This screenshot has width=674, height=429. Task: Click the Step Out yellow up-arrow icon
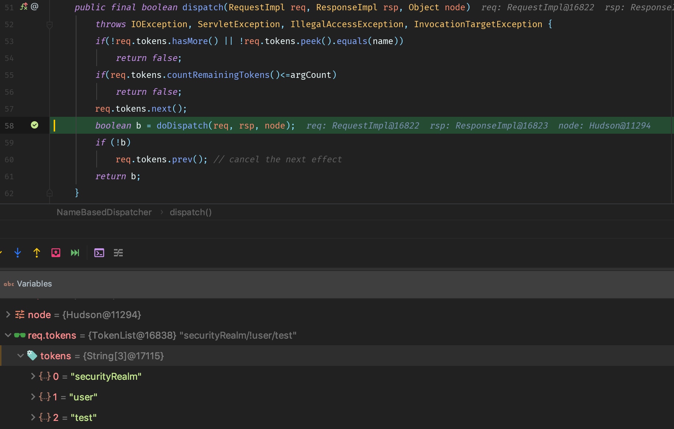coord(37,253)
